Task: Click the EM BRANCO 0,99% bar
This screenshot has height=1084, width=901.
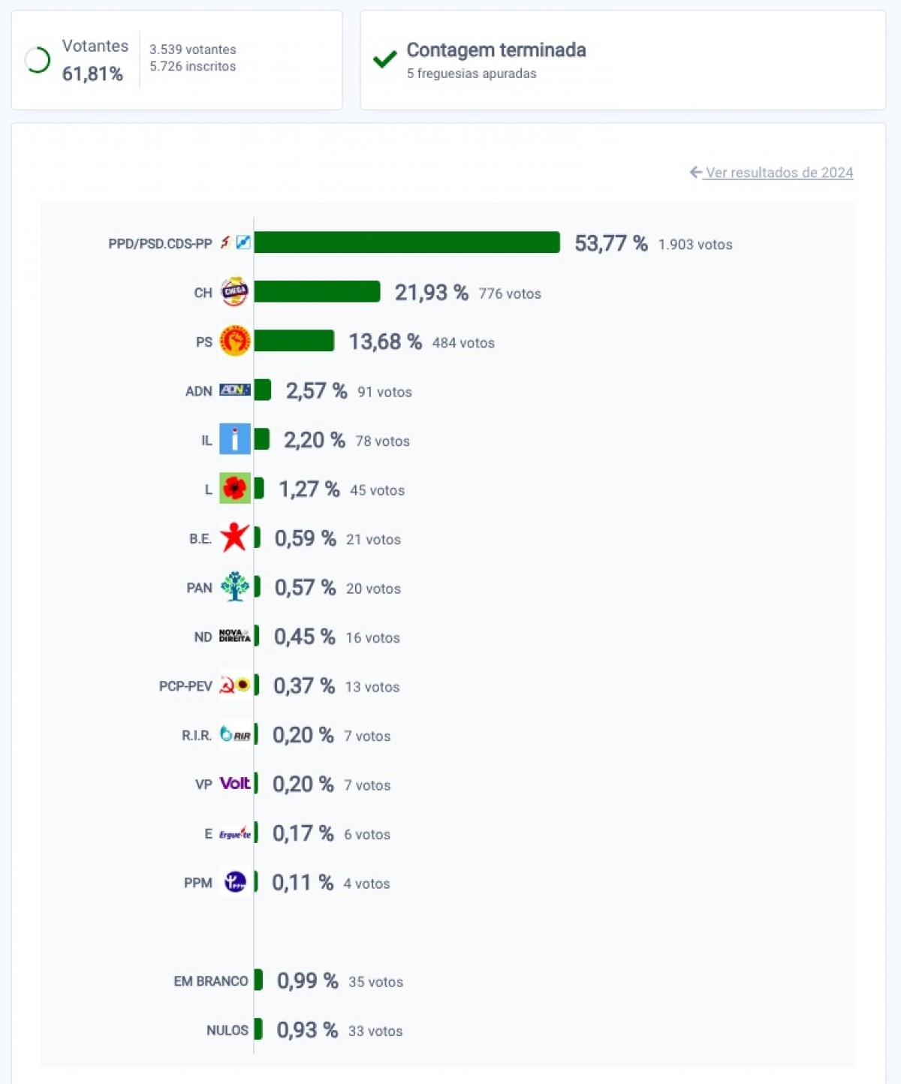Action: [258, 980]
